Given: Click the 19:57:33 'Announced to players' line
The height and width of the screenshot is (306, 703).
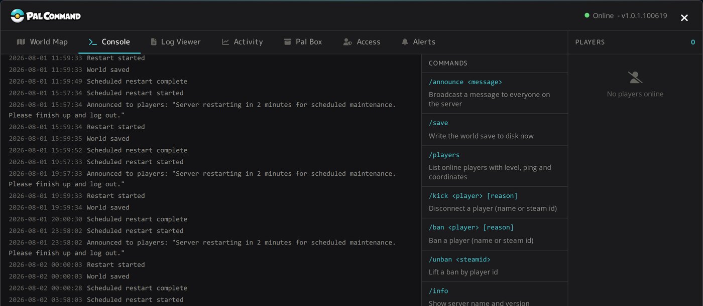Looking at the screenshot, I should (202, 179).
